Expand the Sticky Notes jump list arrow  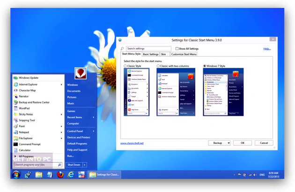61,114
